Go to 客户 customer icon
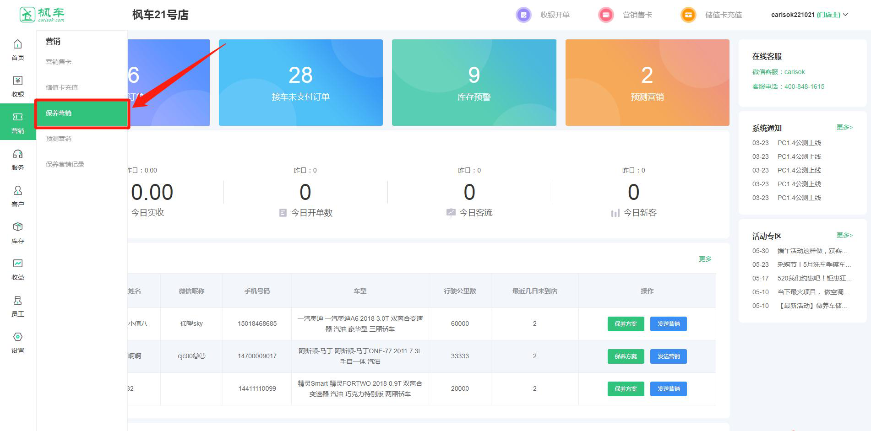 [x=17, y=191]
